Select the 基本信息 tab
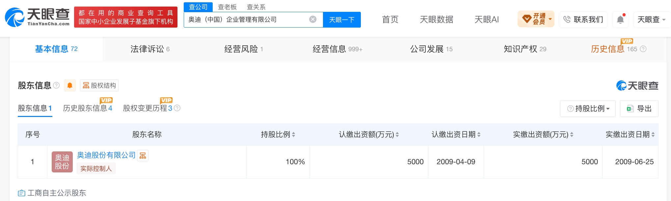This screenshot has width=671, height=201. pos(56,49)
